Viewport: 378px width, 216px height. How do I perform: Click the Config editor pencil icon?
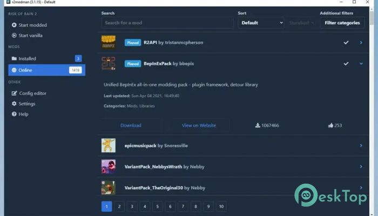click(14, 93)
